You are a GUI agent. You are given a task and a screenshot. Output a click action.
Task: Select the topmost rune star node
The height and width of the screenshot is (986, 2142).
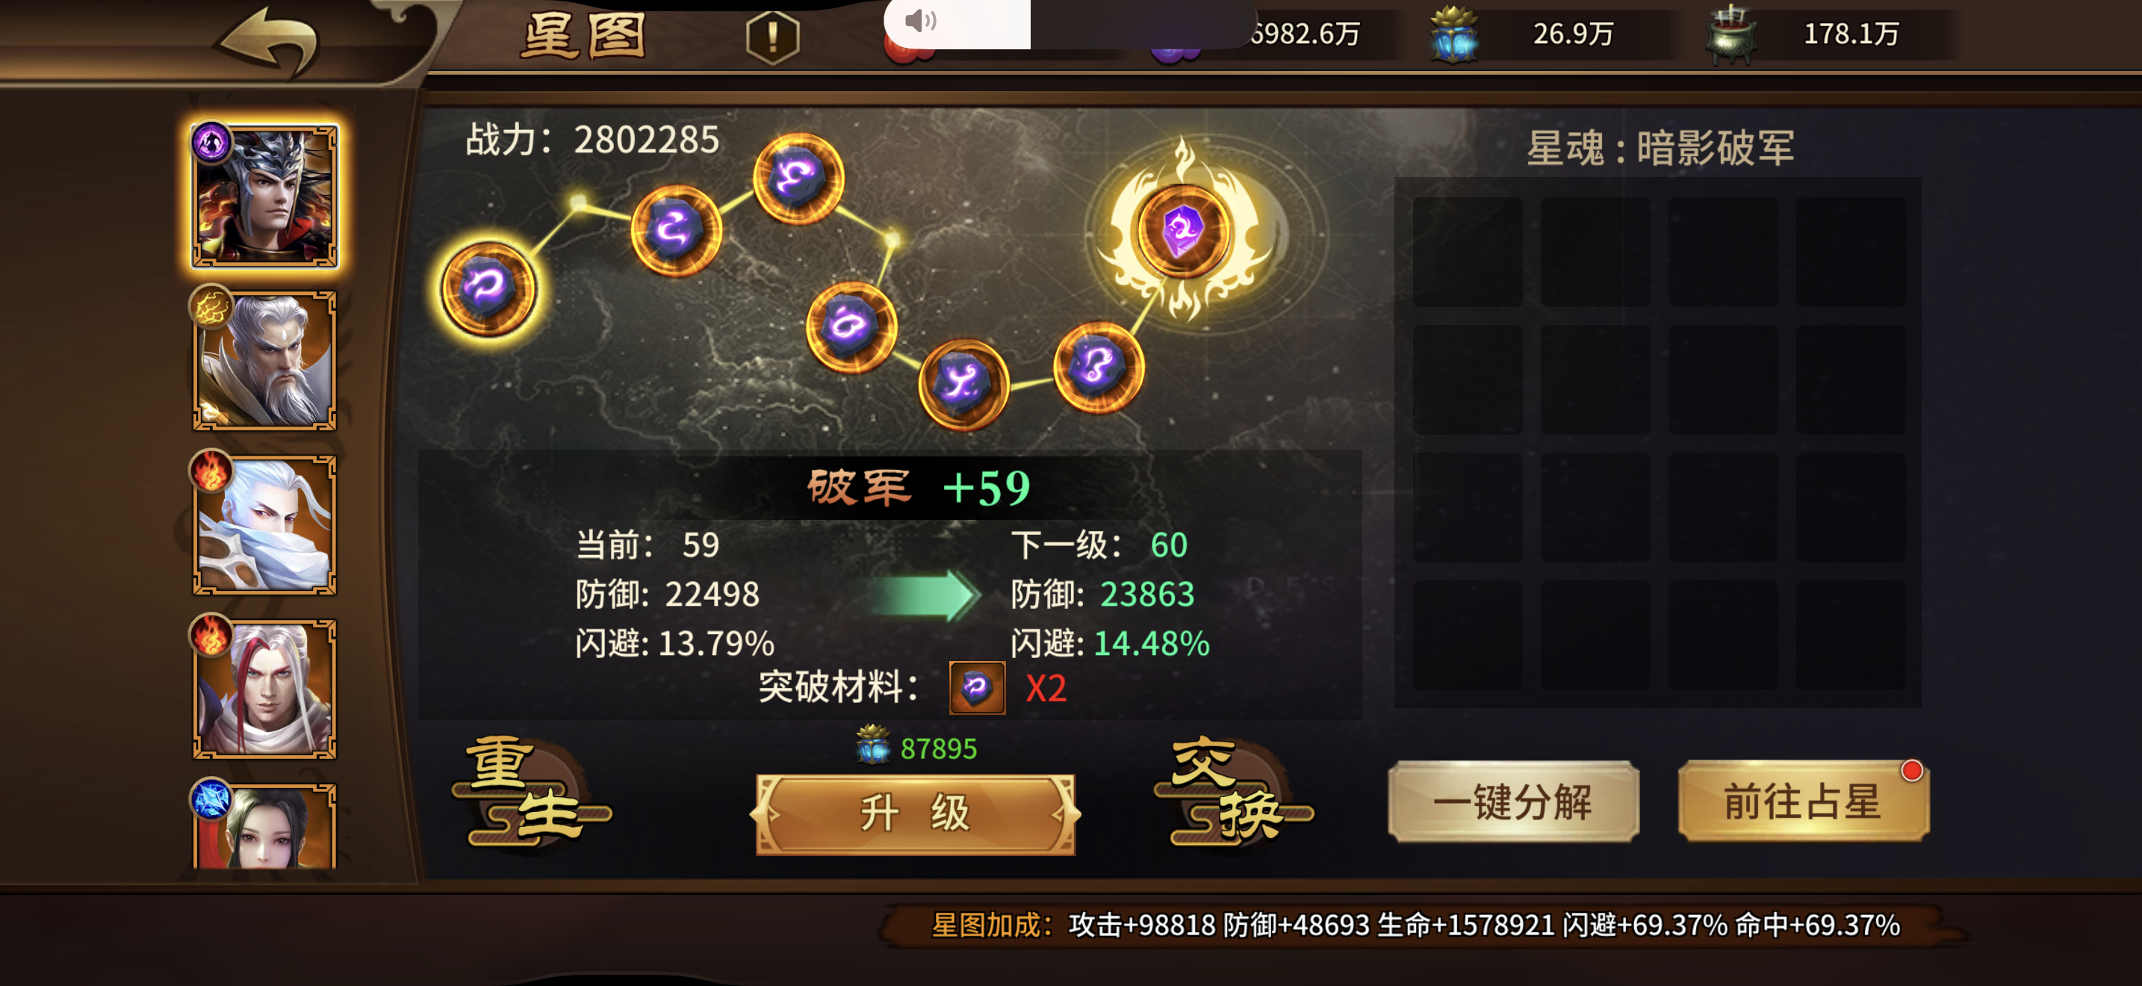798,178
